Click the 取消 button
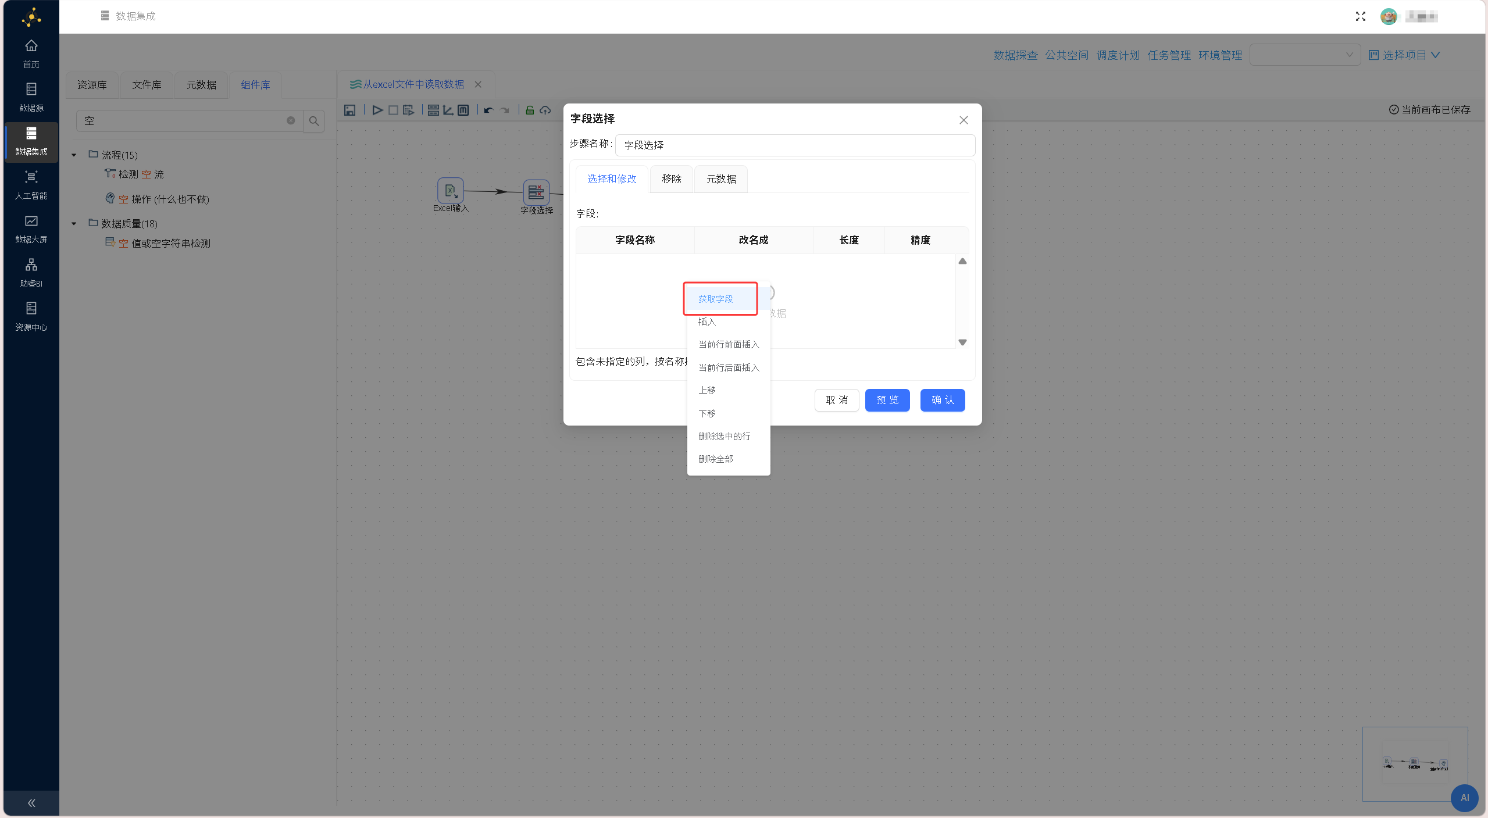The width and height of the screenshot is (1488, 818). tap(836, 400)
